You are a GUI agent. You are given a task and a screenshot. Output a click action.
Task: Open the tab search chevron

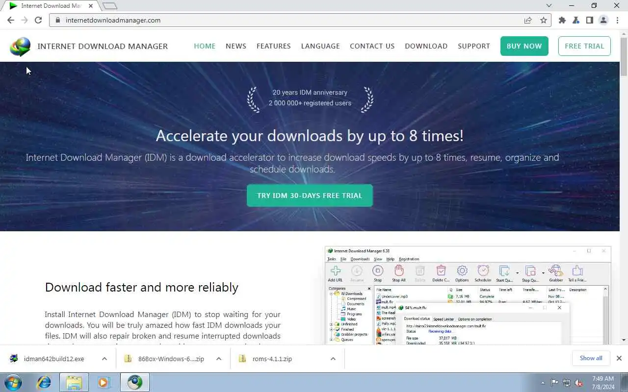tap(549, 6)
